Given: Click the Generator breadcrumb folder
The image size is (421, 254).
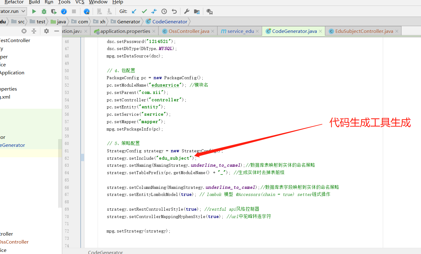Looking at the screenshot, I should pyautogui.click(x=125, y=21).
